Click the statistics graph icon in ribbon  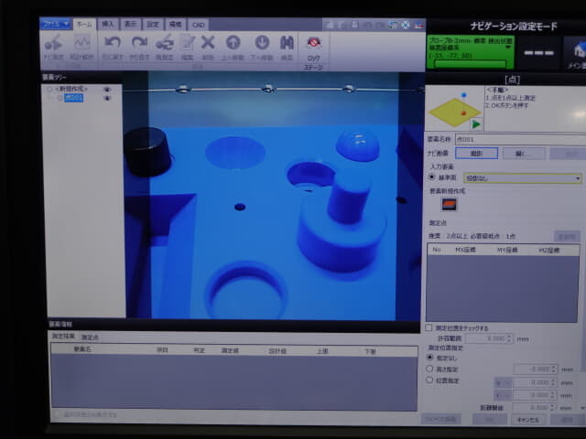coord(81,44)
